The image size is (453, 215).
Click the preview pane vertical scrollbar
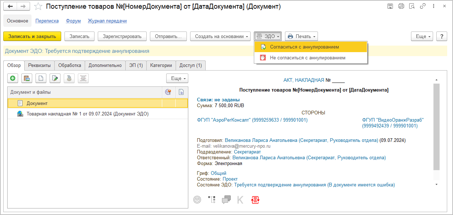[x=436, y=127]
